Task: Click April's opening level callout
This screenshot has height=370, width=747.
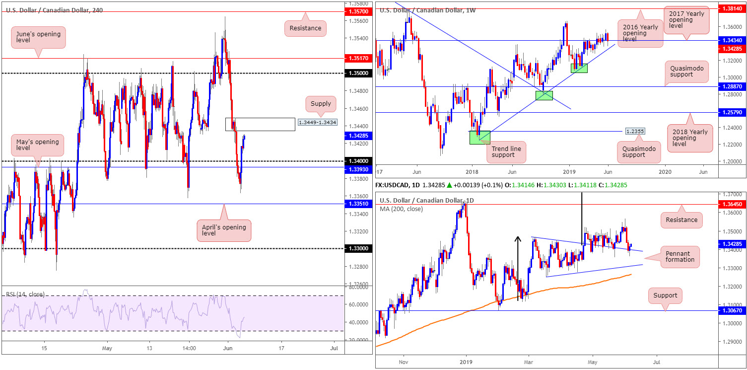Action: pos(224,230)
